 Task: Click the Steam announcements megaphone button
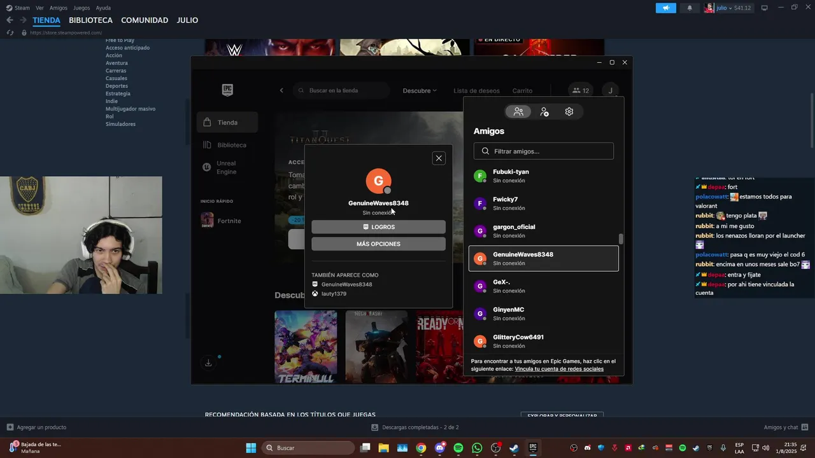click(x=666, y=8)
